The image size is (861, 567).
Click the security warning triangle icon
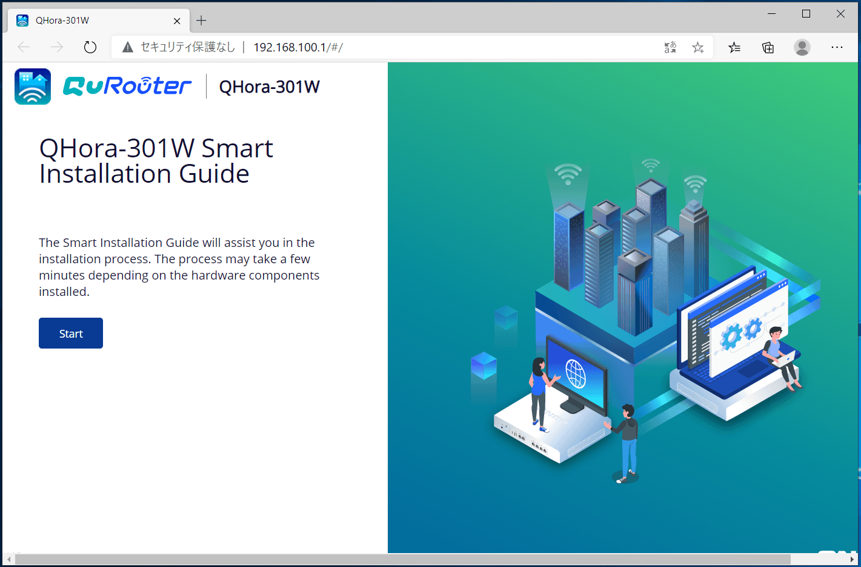pos(127,47)
